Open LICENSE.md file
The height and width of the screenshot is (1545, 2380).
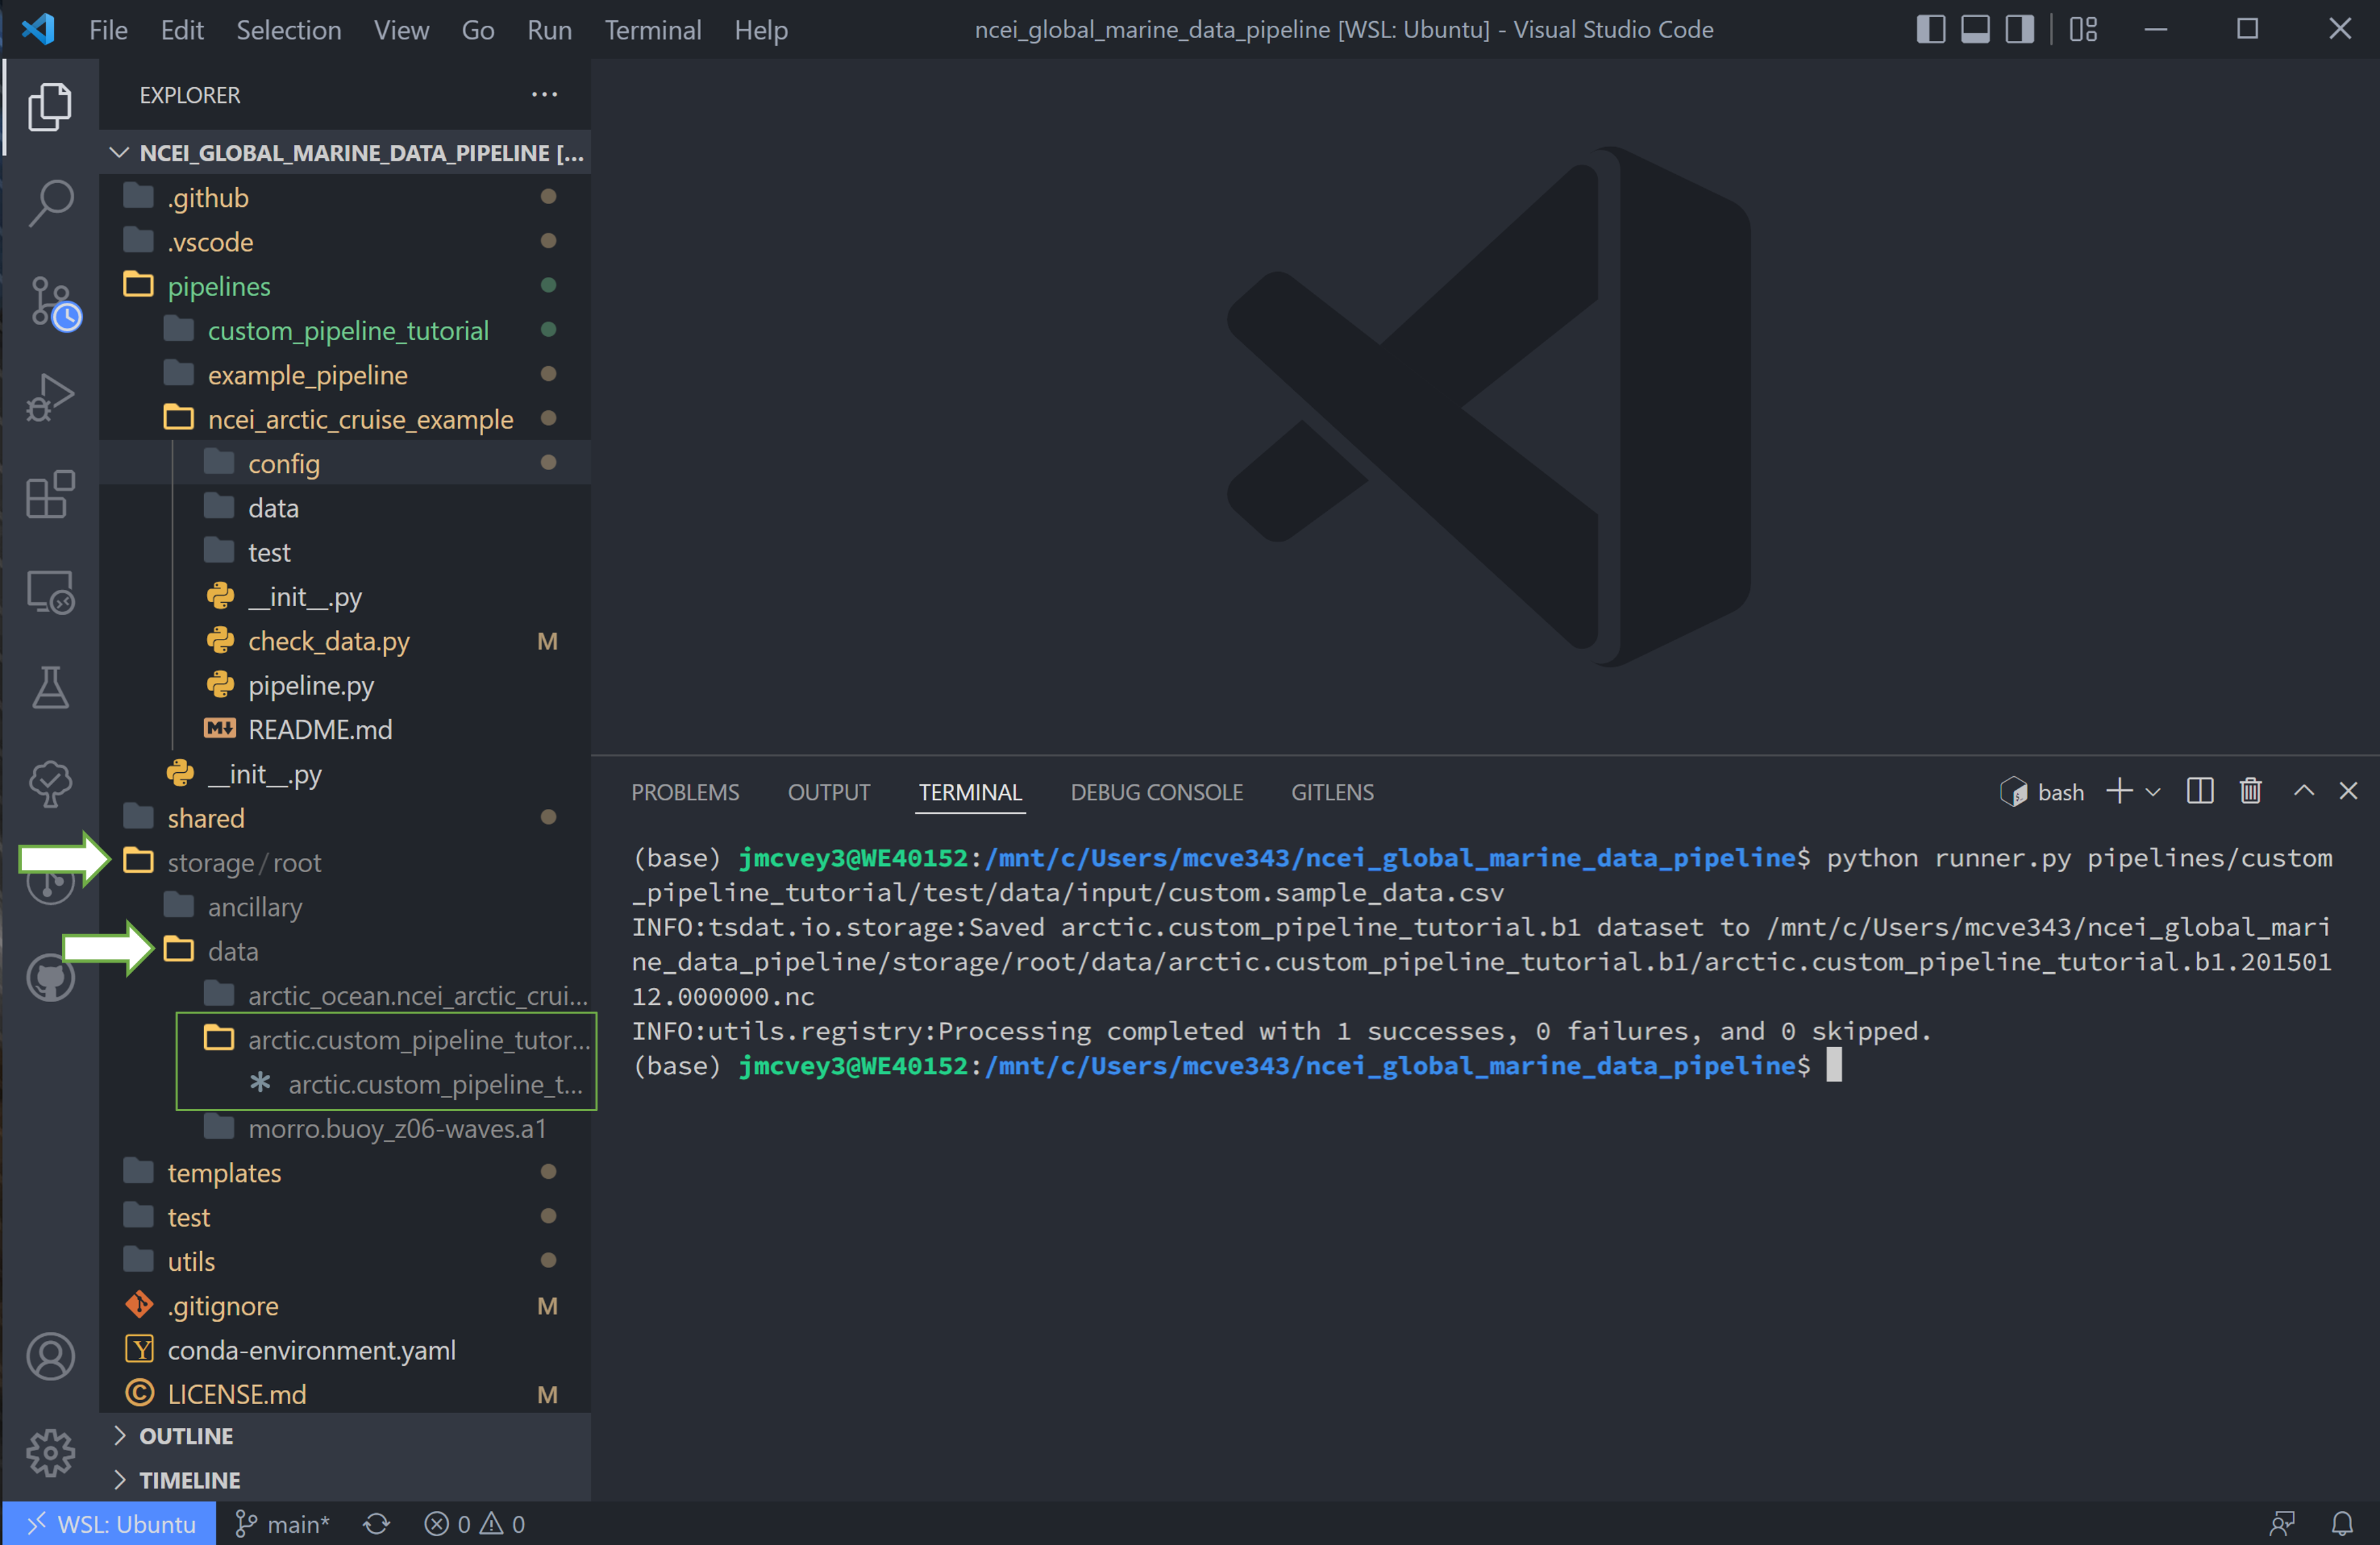[x=345, y=1393]
